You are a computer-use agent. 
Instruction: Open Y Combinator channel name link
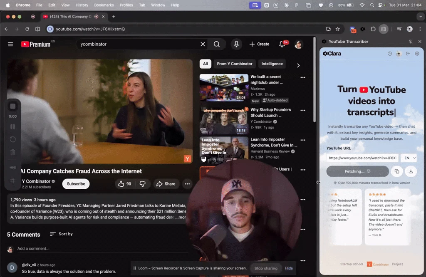[36, 181]
